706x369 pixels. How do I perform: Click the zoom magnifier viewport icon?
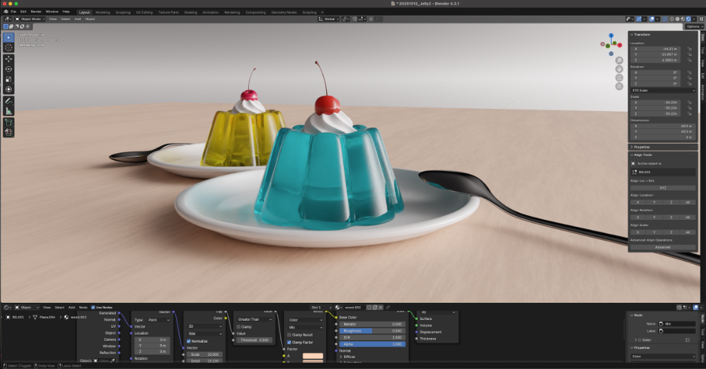pos(619,61)
